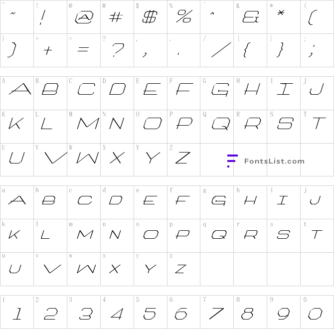Choose the digit 0 glyph cell
This screenshot has height=329, width=334.
tap(317, 312)
